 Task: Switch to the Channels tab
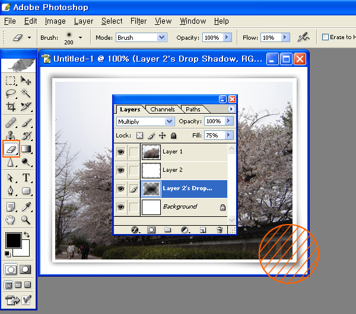(163, 109)
